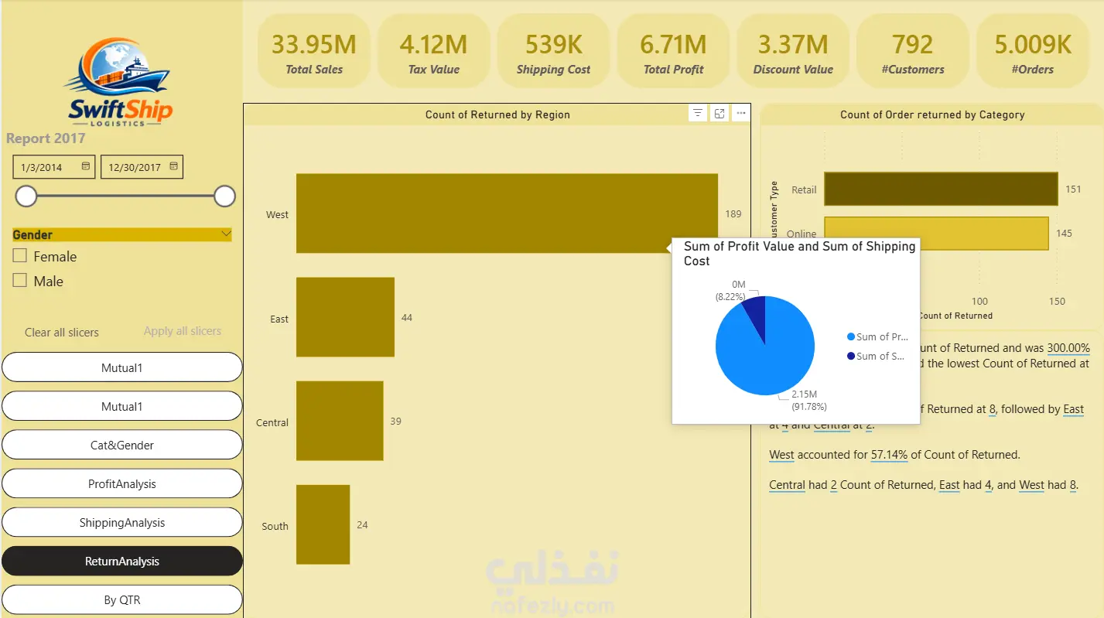Click Apply all slicers
This screenshot has height=618, width=1104.
(183, 331)
